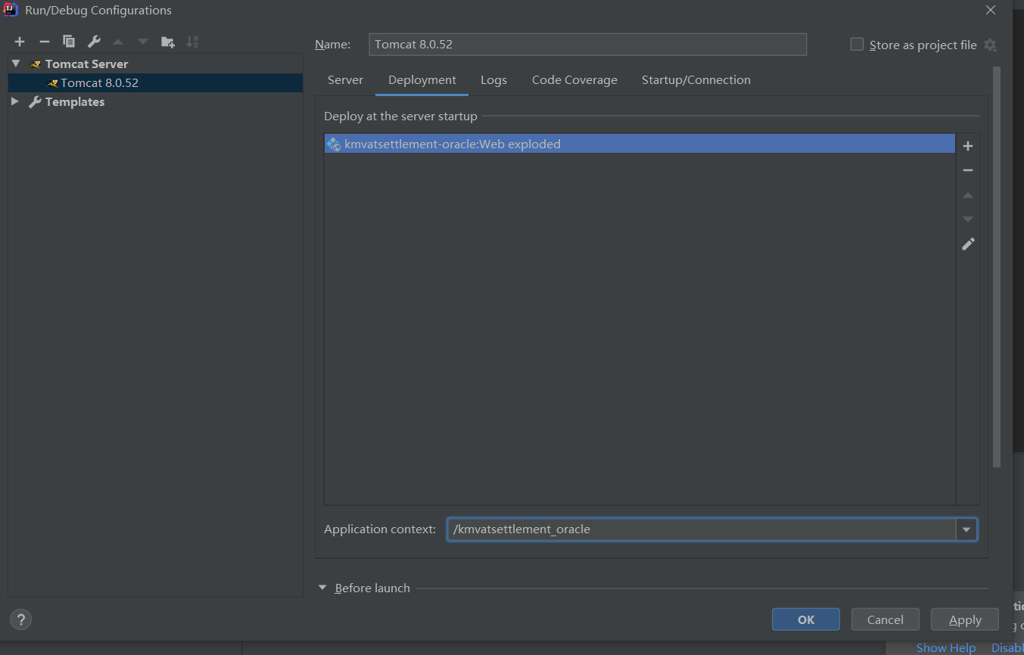Add a new run configuration

coord(20,42)
